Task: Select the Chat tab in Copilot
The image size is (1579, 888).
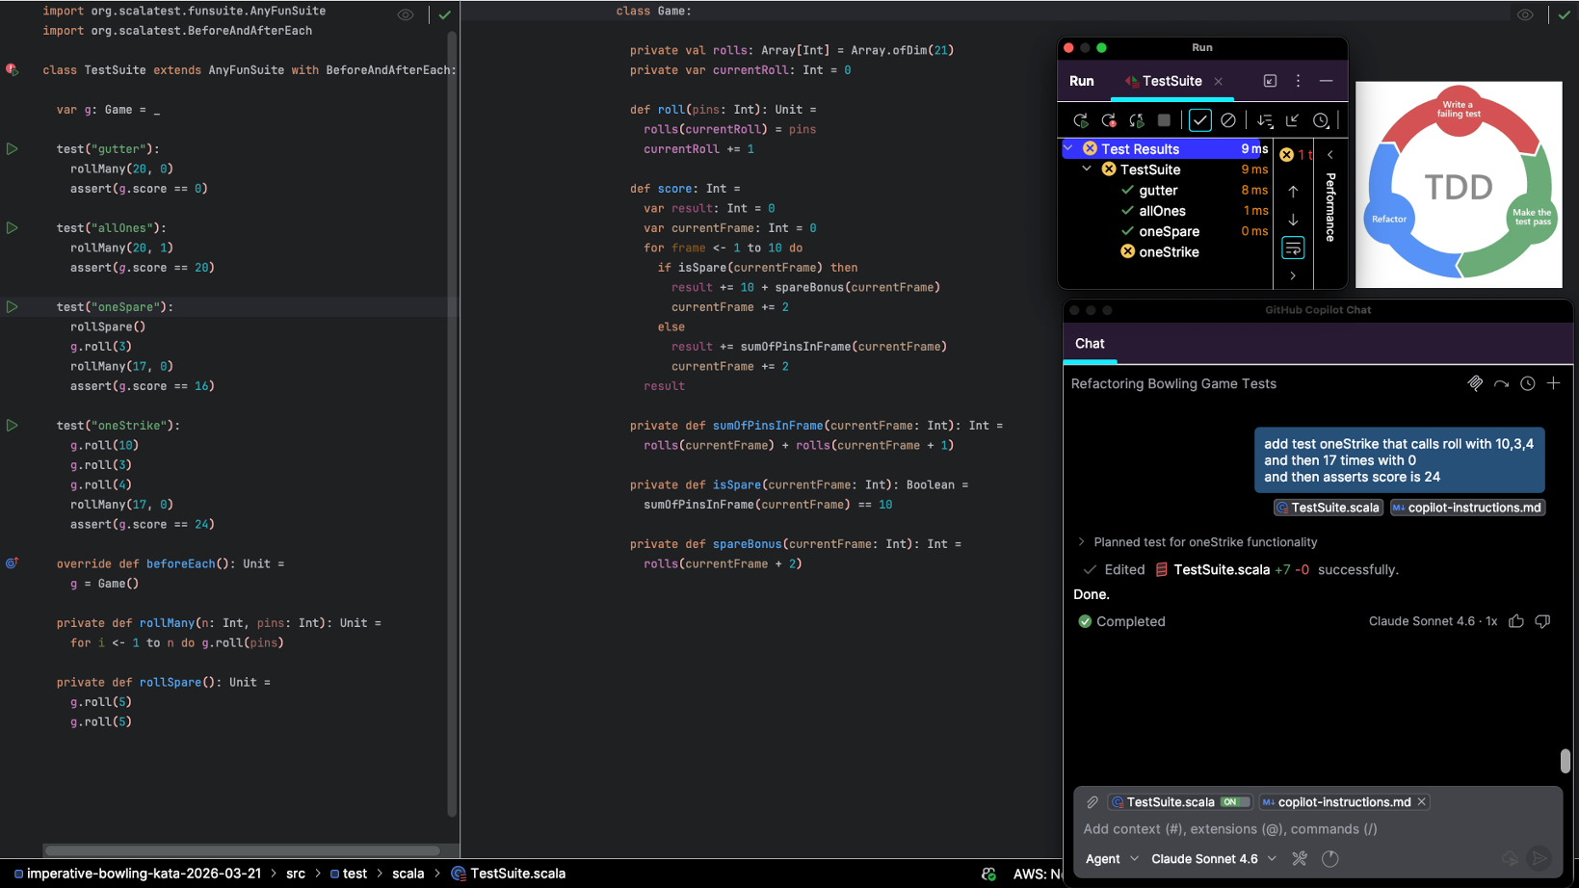Action: pos(1090,344)
